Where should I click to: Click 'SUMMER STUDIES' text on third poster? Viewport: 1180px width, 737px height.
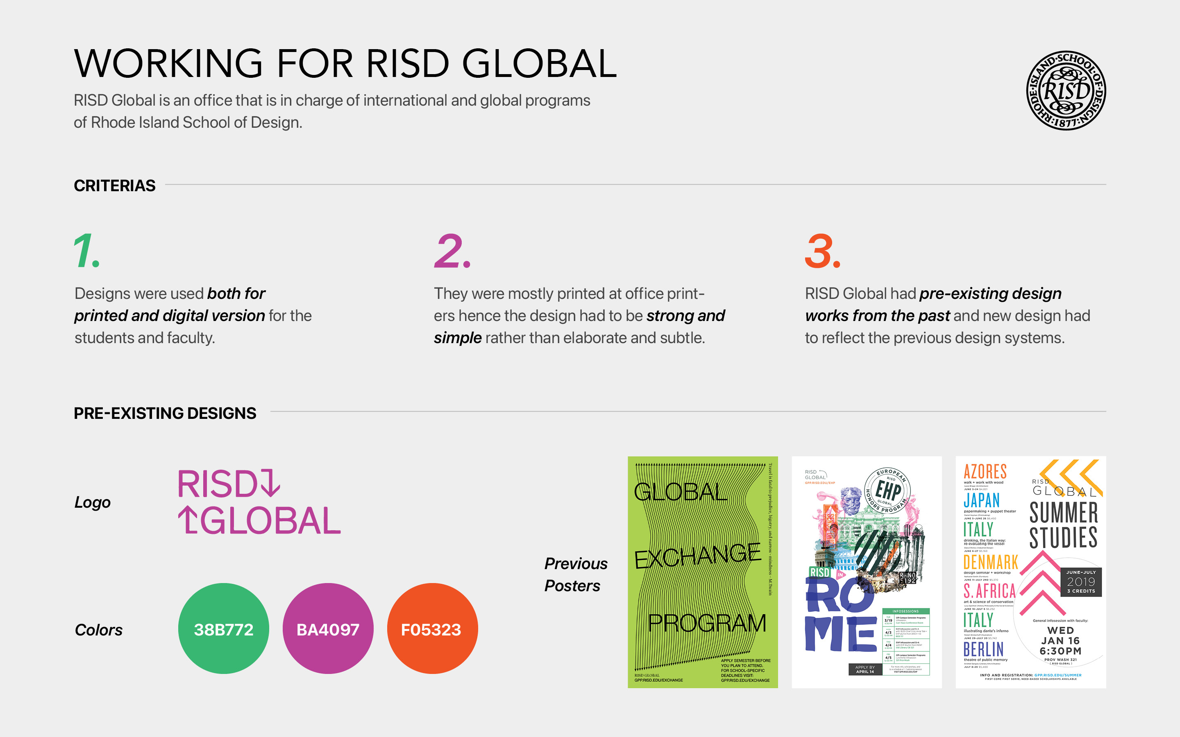(1064, 525)
